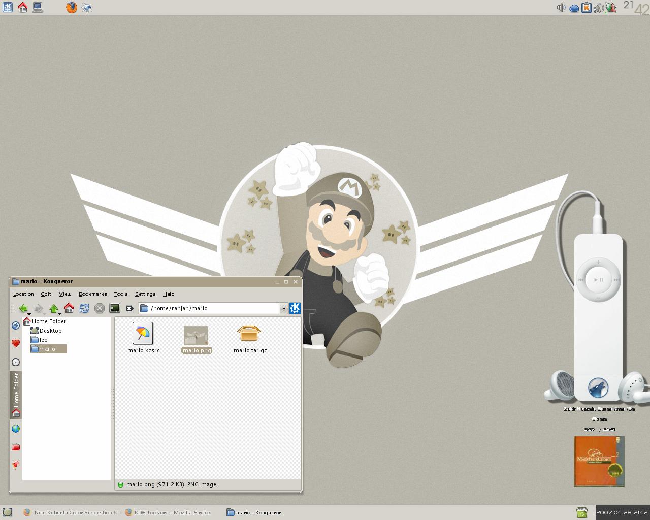Open up button parent-folders arrow
Image resolution: width=650 pixels, height=520 pixels.
point(59,314)
